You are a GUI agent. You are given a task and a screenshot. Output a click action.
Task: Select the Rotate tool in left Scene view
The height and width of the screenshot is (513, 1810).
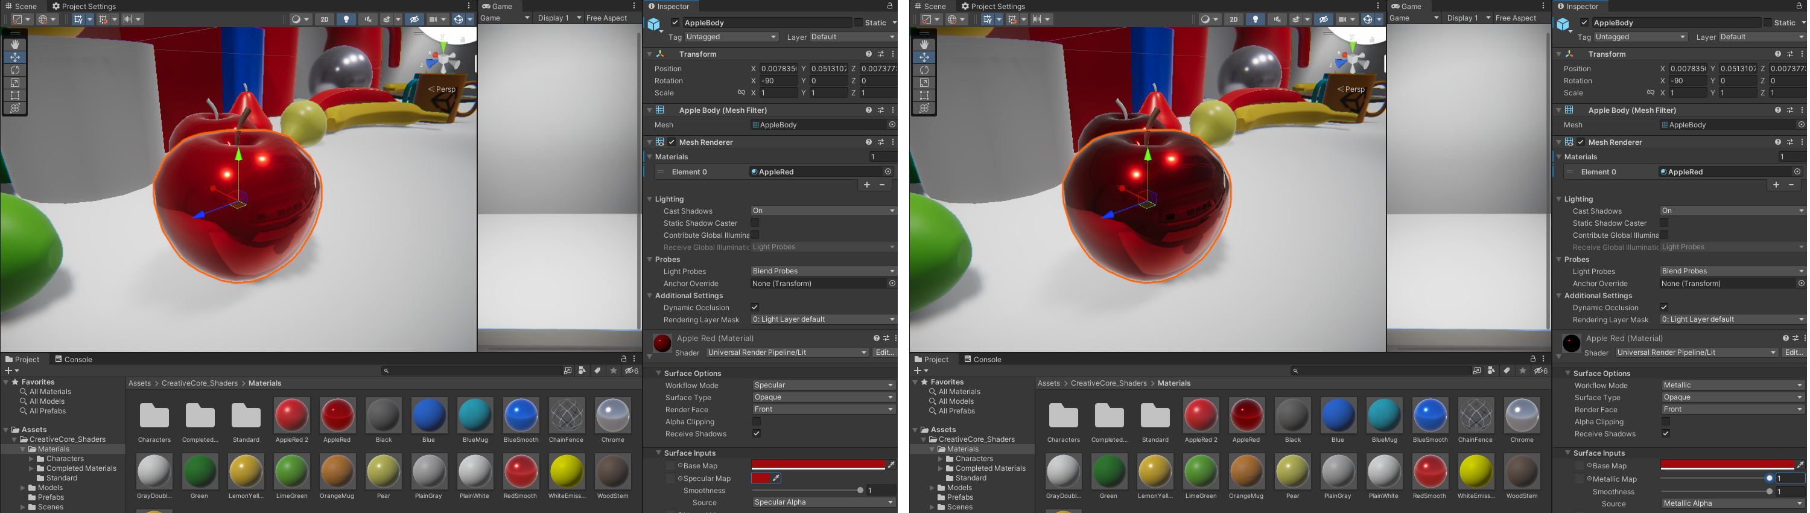[14, 69]
